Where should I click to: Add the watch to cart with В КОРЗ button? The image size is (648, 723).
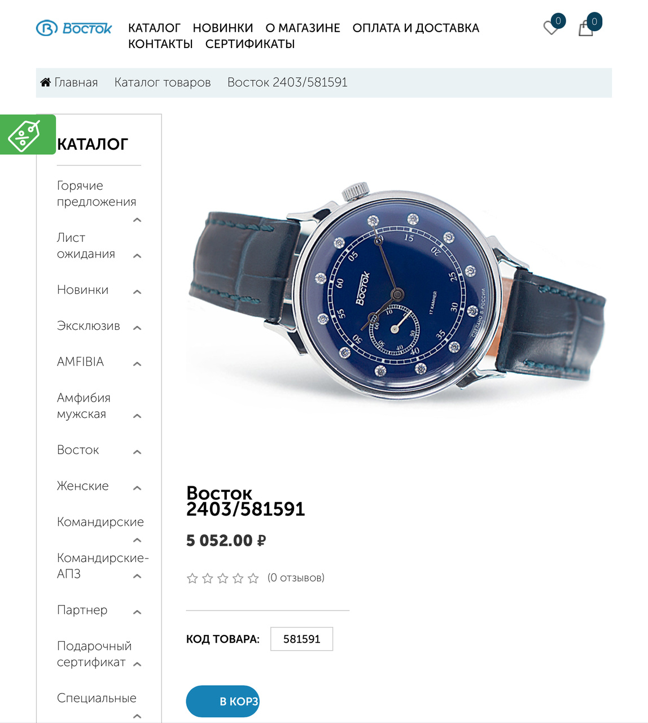pyautogui.click(x=222, y=702)
